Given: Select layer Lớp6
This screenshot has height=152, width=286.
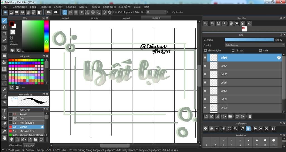Looking at the screenshot, I should [x=242, y=83].
